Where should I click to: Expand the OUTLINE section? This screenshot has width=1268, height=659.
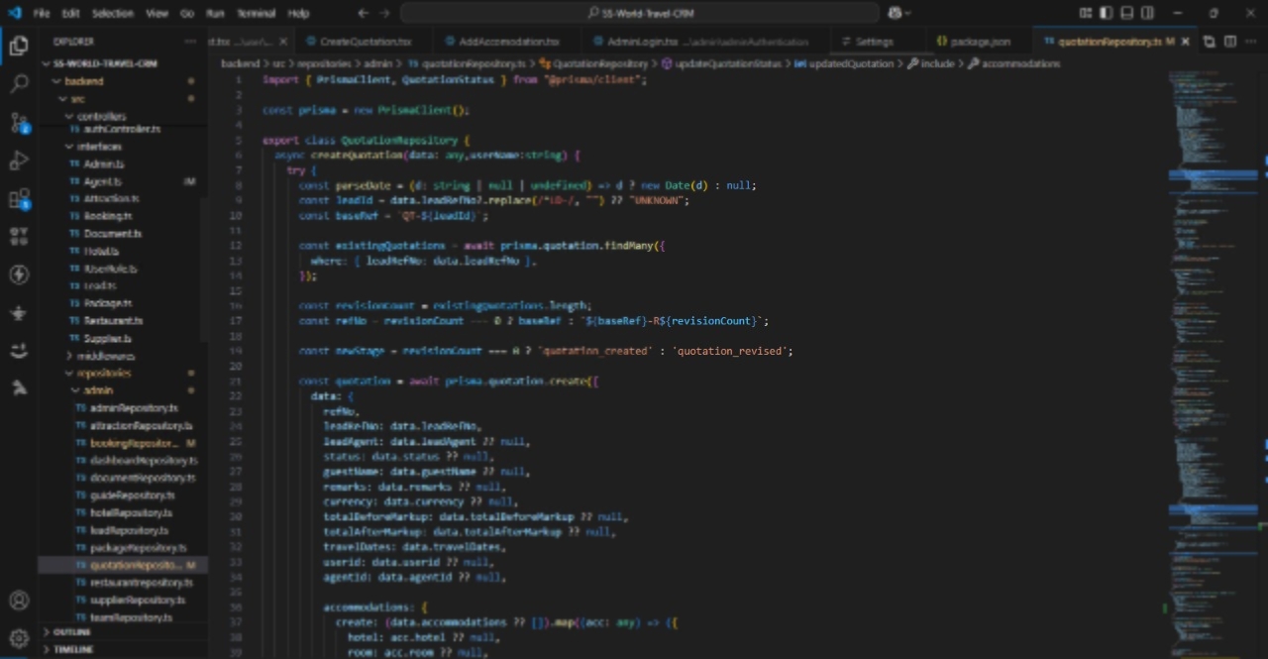71,632
